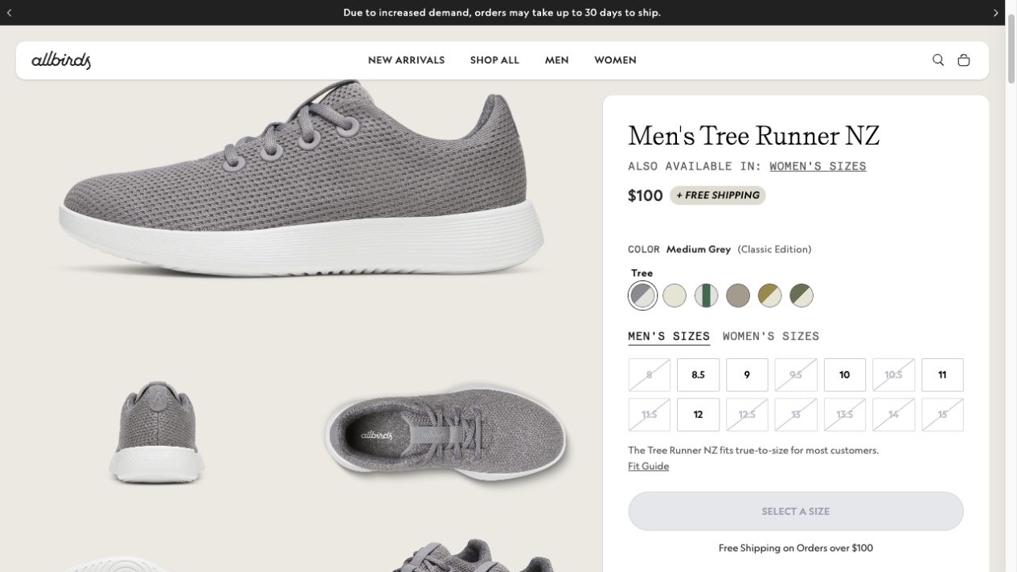Open the search icon in header
1017x572 pixels.
[937, 60]
